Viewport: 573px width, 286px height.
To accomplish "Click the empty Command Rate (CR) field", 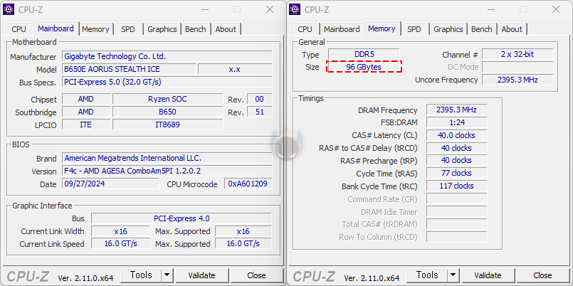I will click(456, 198).
